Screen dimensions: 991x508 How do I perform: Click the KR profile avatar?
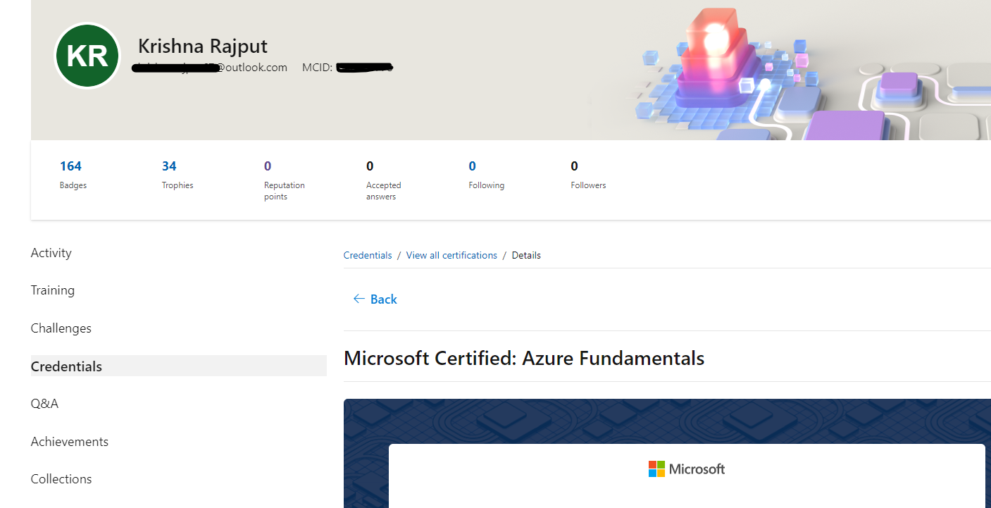87,56
